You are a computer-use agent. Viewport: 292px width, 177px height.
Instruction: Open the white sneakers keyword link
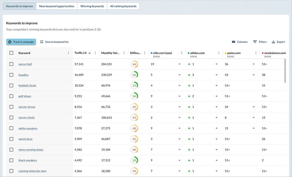pos(28,129)
